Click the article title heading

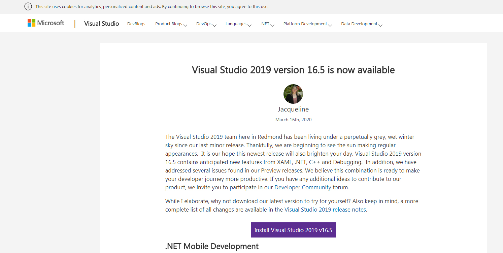293,70
